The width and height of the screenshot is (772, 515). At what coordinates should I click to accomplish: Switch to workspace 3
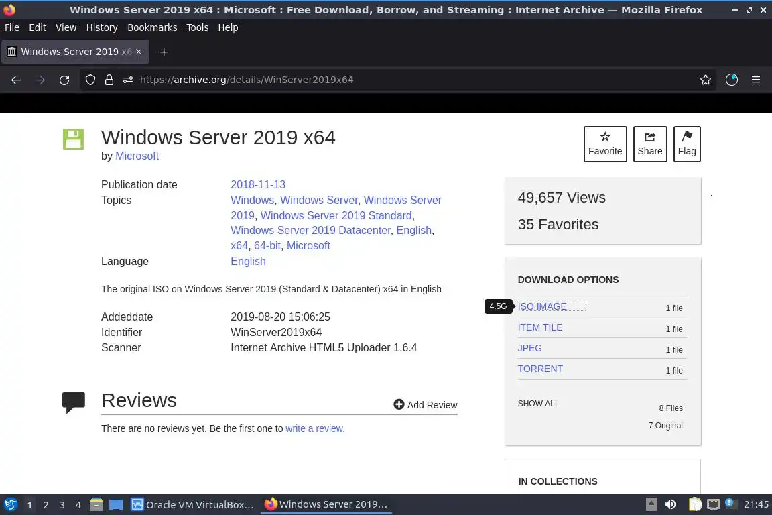(x=62, y=505)
